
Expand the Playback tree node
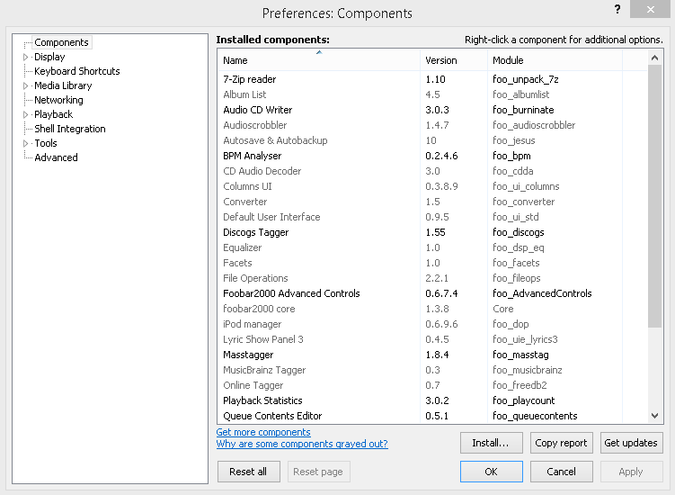[25, 114]
